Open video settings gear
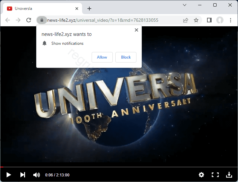The height and width of the screenshot is (182, 238). pyautogui.click(x=201, y=175)
